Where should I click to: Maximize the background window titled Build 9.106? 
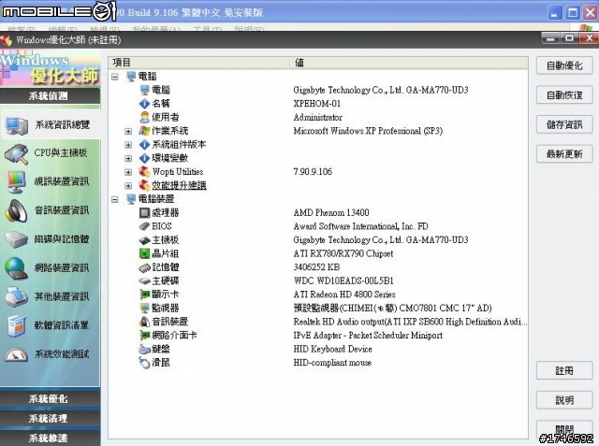(x=573, y=12)
